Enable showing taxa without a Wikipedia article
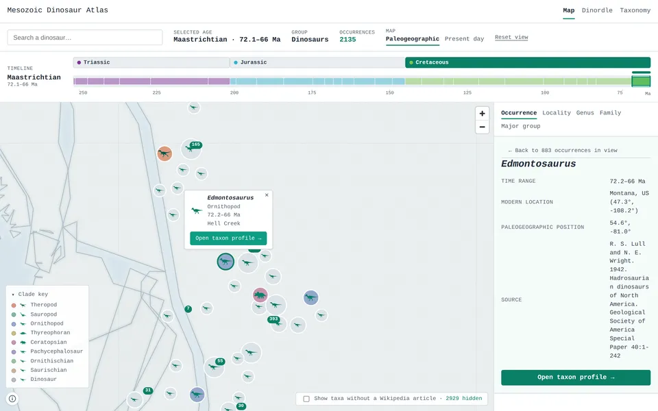The image size is (658, 411). (x=306, y=399)
